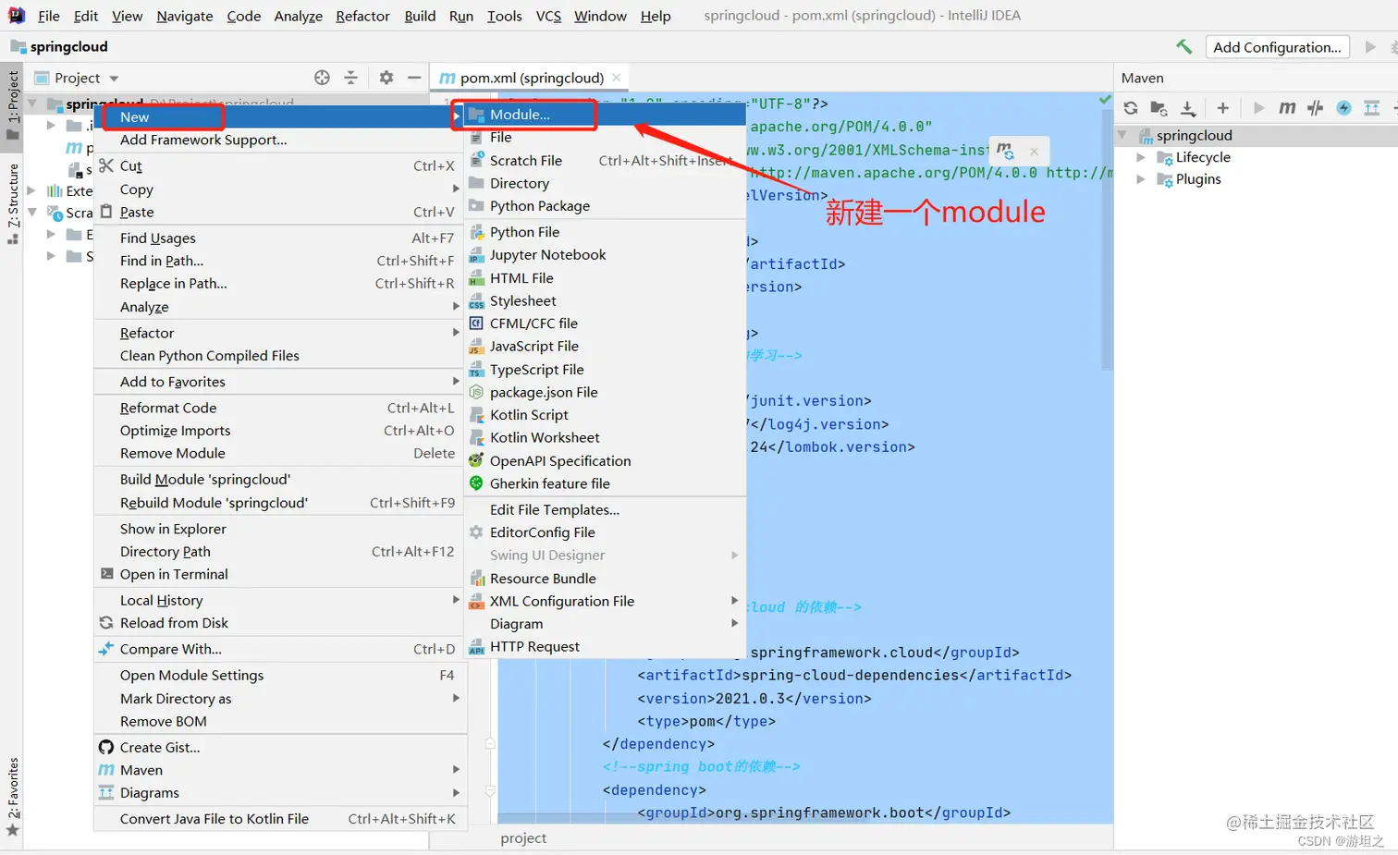Screen dimensions: 1398x855
Task: Toggle Maven offline mode lightning icon
Action: click(1344, 108)
